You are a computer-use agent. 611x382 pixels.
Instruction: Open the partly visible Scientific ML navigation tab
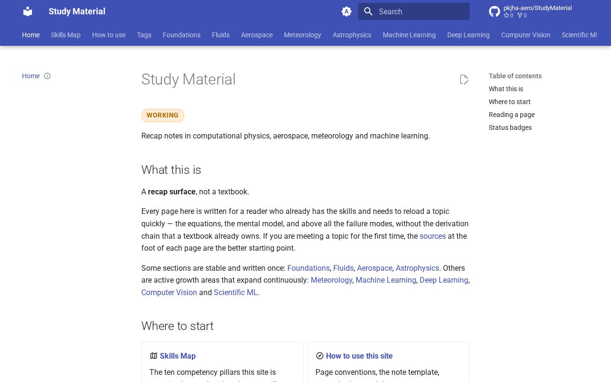coord(579,35)
